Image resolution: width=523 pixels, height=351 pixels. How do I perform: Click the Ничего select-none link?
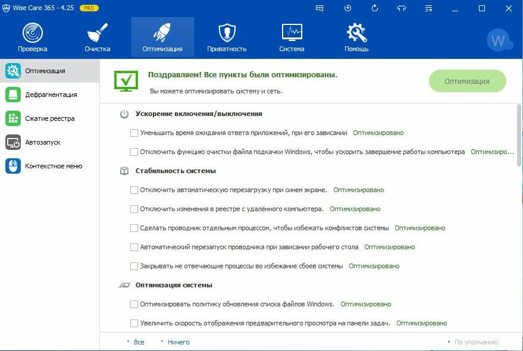pos(178,342)
